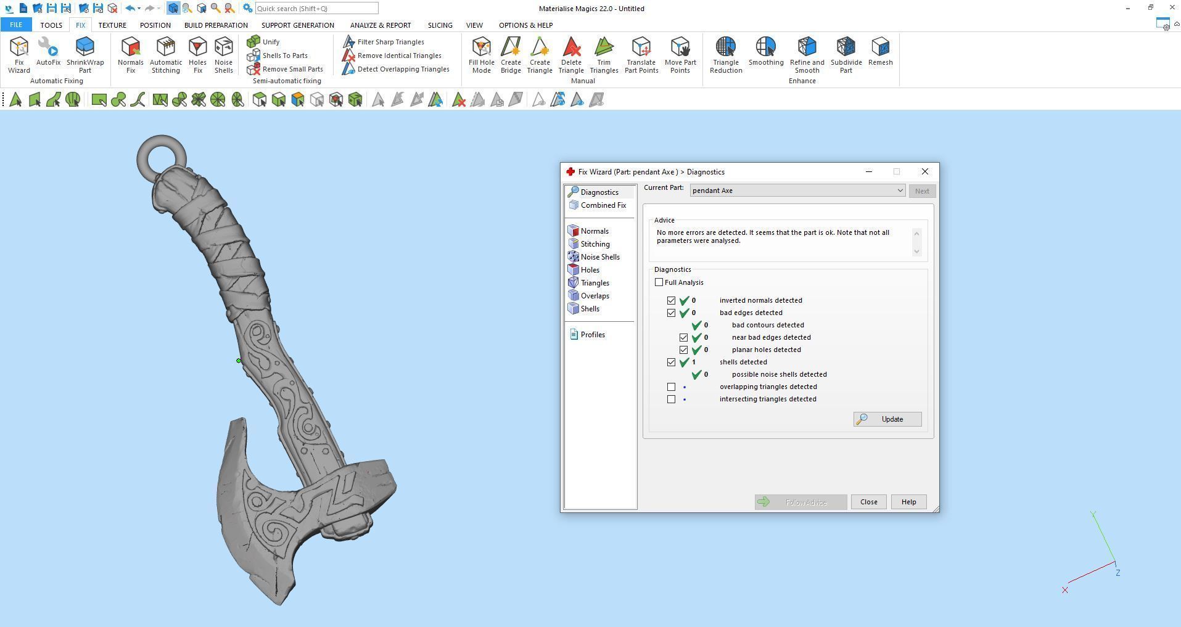
Task: Run Detect Overlapping Triangles
Action: (x=396, y=69)
